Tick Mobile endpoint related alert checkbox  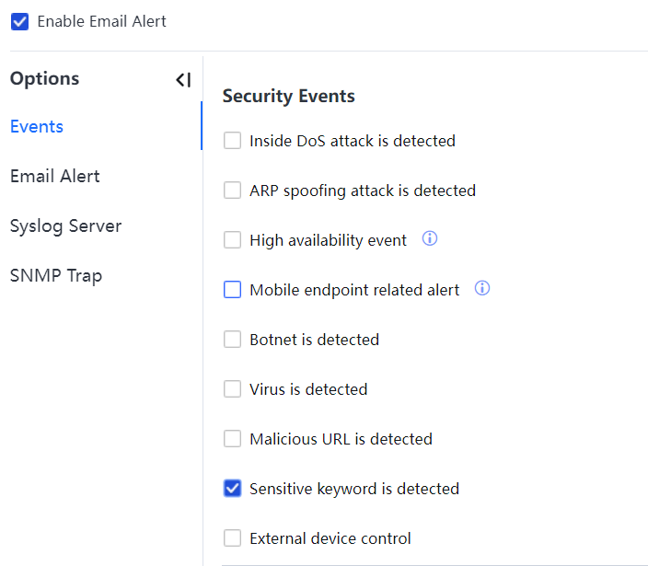pos(233,290)
